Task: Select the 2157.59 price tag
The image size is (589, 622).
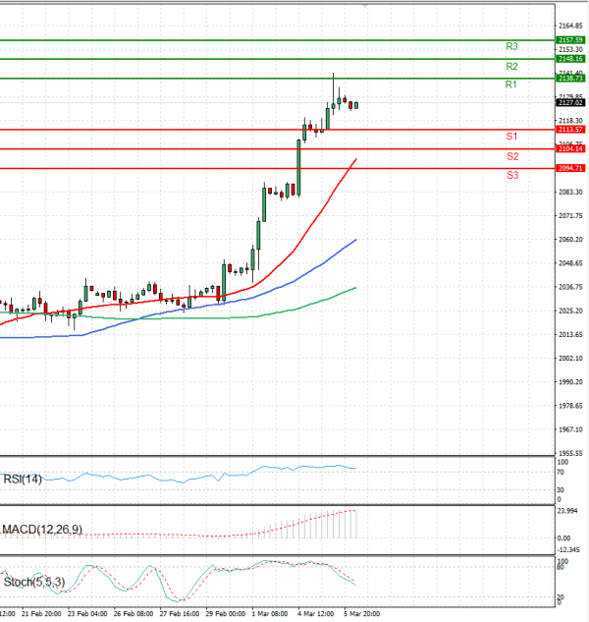Action: 570,40
